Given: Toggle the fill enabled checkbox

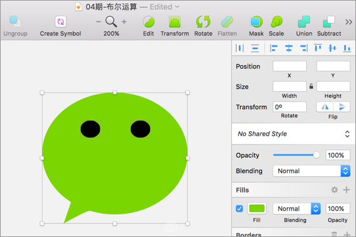Looking at the screenshot, I should click(239, 209).
